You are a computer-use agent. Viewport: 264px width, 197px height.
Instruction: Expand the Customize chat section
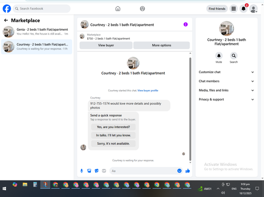[x=227, y=72]
